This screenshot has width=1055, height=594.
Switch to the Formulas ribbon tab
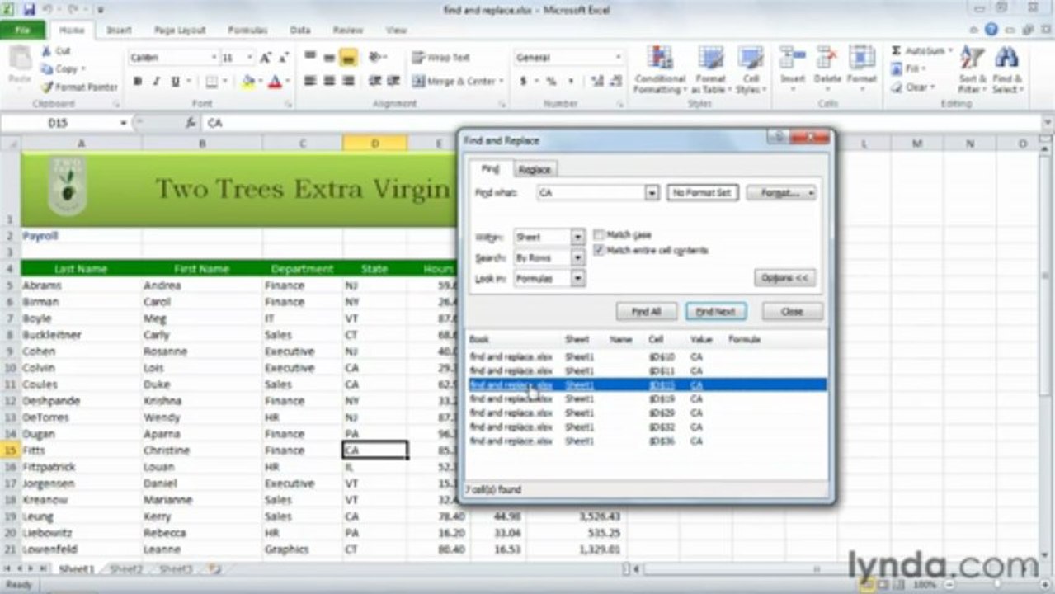click(247, 30)
